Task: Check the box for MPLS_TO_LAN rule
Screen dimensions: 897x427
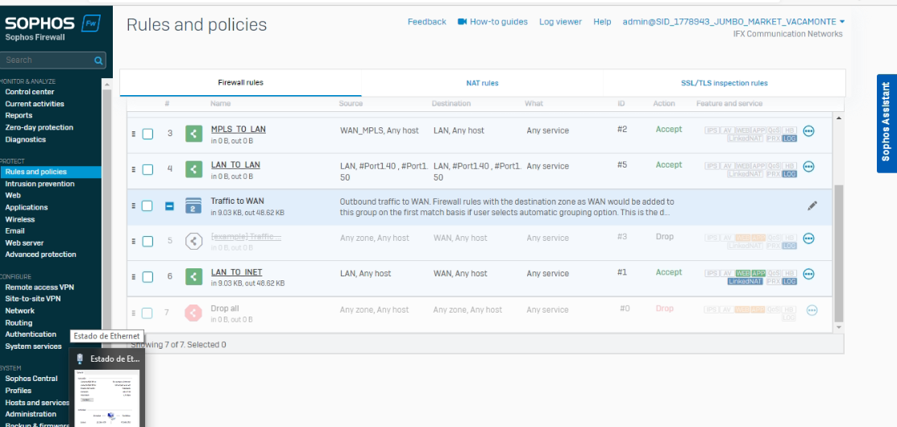Action: pos(147,134)
